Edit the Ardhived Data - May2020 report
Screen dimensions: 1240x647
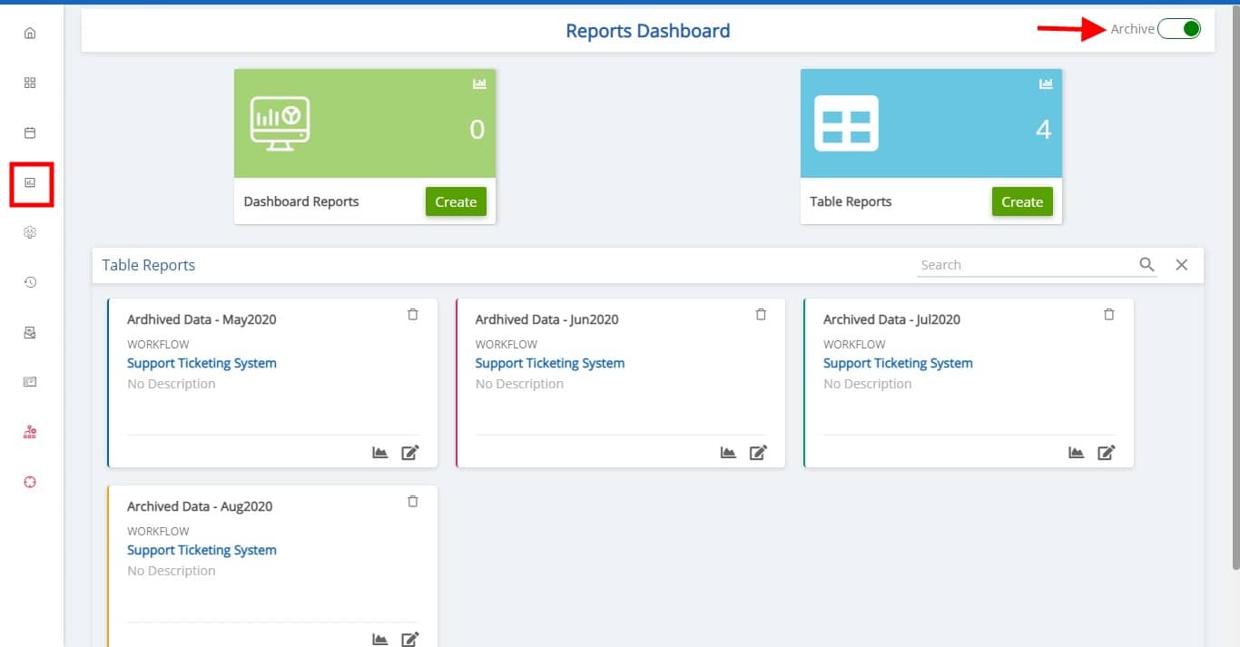coord(410,452)
